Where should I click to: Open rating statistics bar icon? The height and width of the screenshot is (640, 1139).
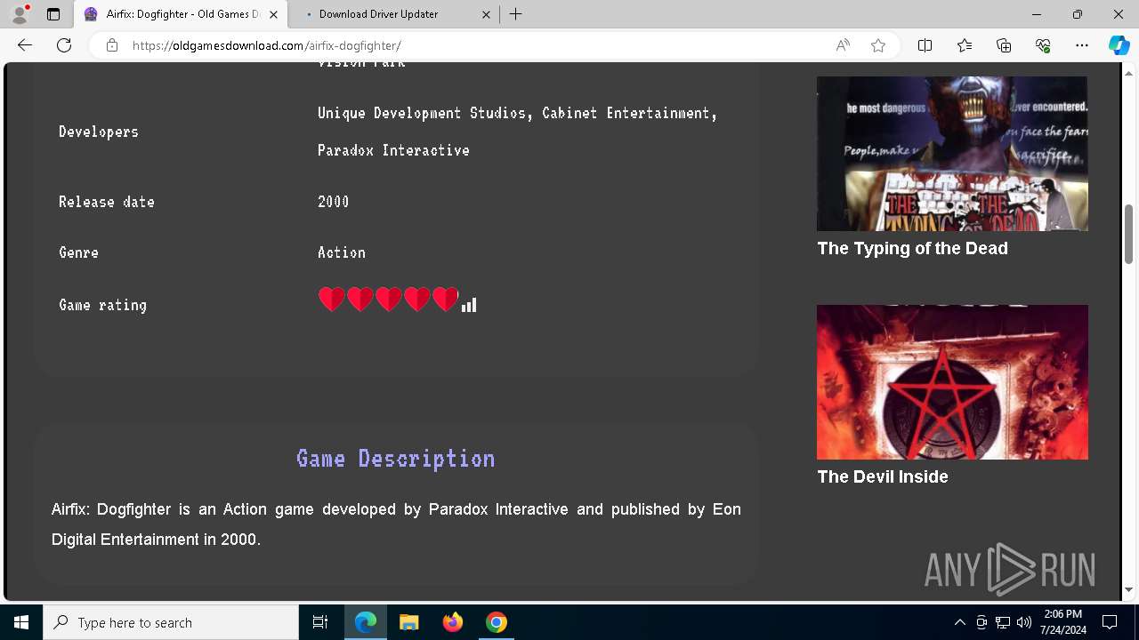tap(469, 305)
